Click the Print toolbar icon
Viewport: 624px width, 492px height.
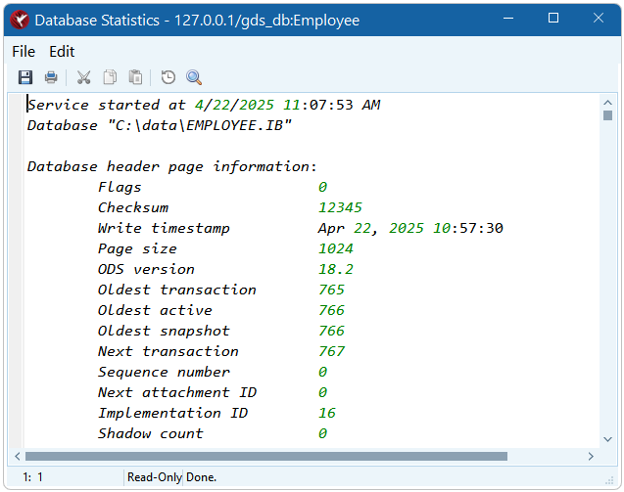[x=51, y=77]
